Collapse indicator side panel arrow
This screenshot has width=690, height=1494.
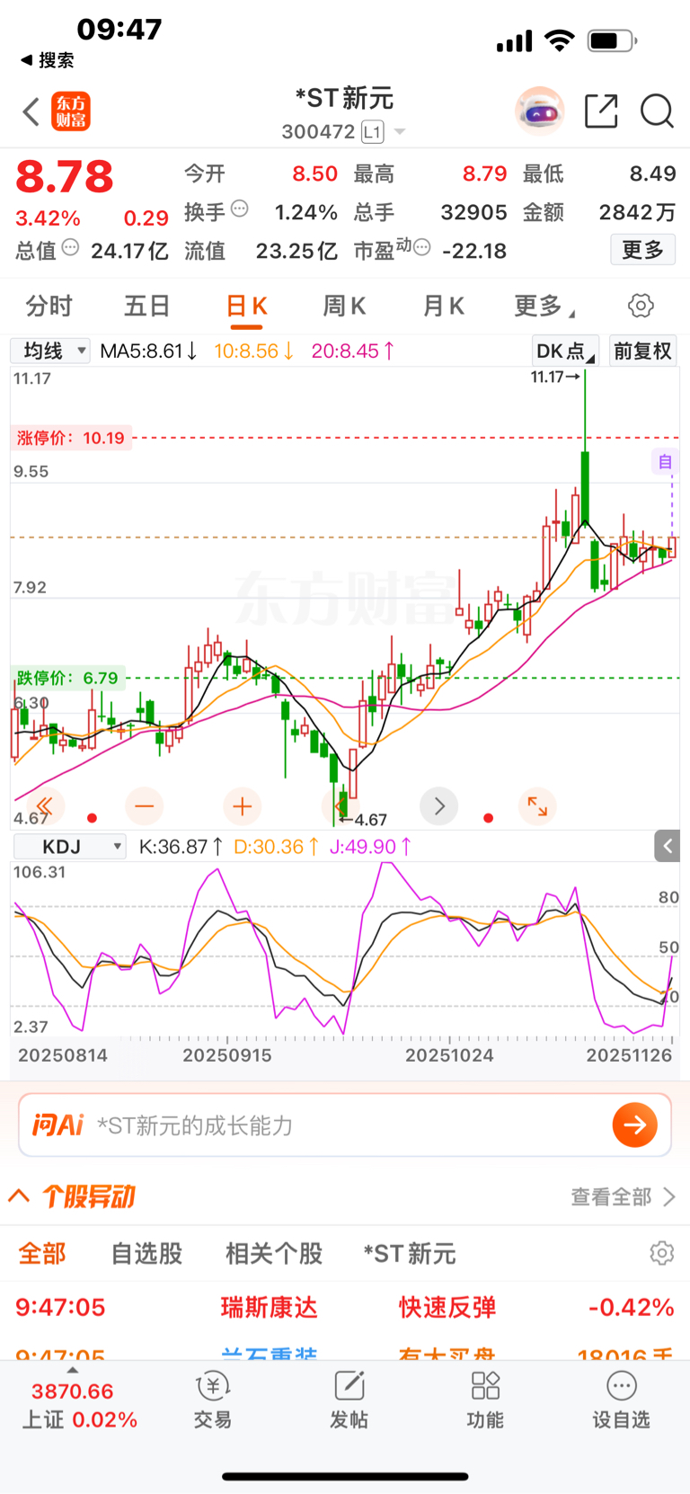click(668, 846)
